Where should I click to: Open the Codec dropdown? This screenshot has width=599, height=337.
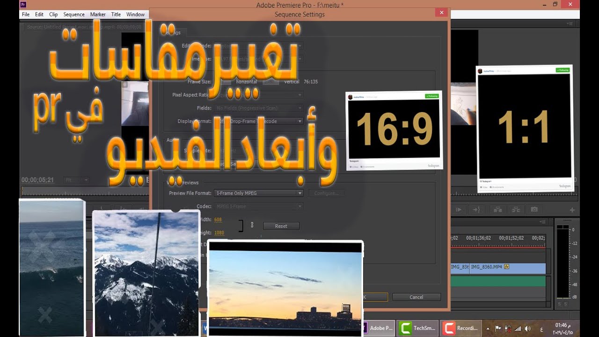pyautogui.click(x=259, y=206)
